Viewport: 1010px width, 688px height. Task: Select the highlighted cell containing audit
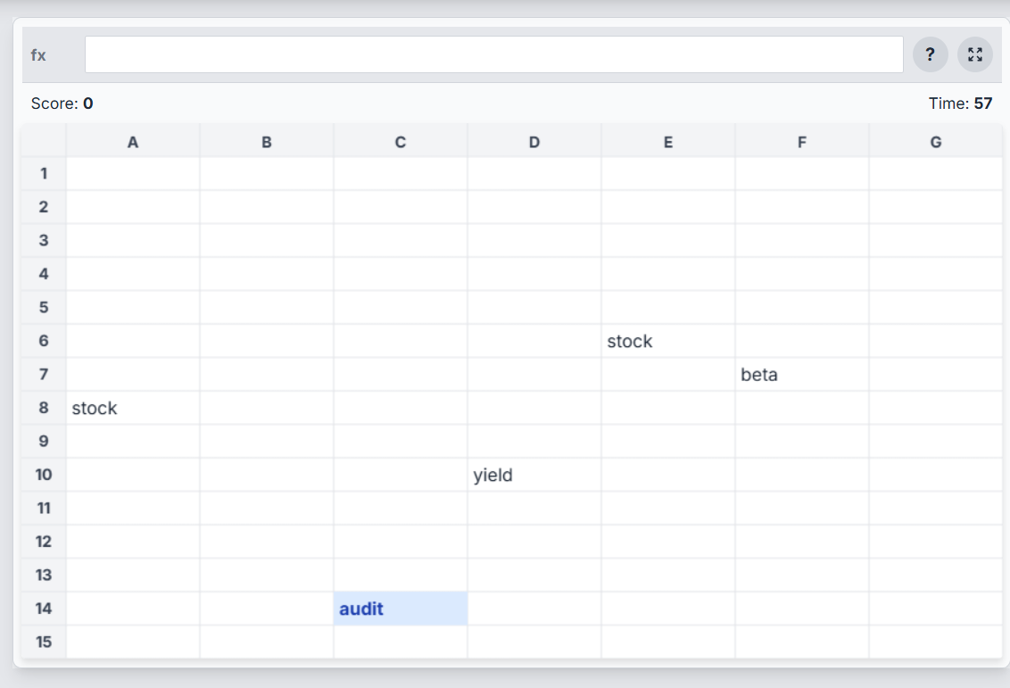(401, 609)
